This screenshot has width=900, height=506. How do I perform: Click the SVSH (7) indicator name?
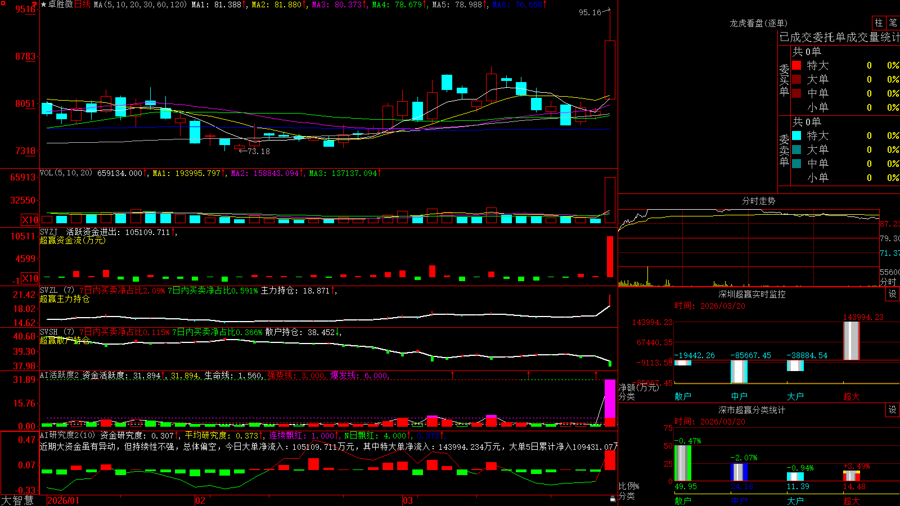[x=57, y=332]
